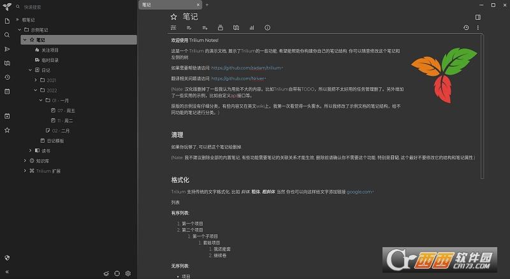The image size is (510, 279).
Task: Click the protected session shield icon
Action: pyautogui.click(x=7, y=258)
